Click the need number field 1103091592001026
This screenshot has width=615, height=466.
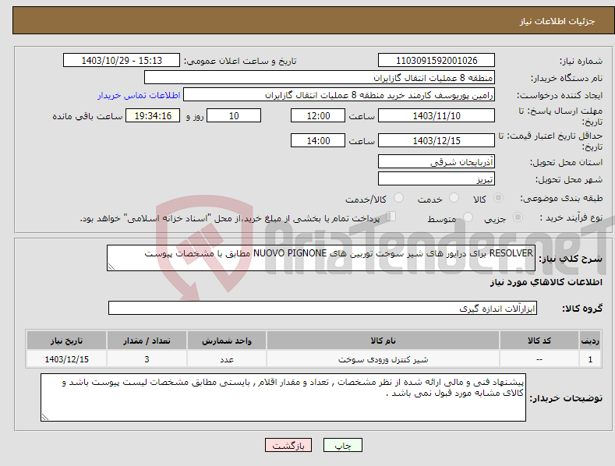[x=437, y=61]
